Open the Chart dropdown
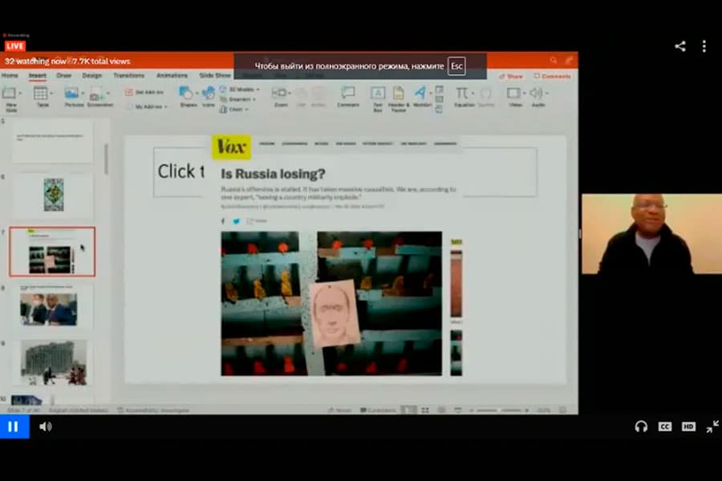 point(234,110)
